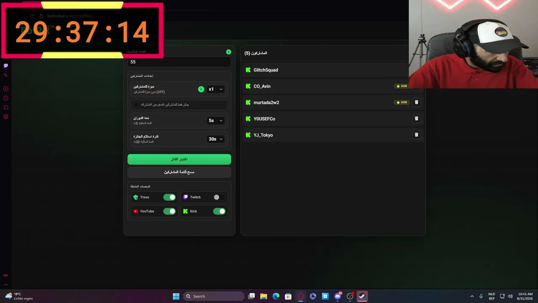Disable the Trovo platform toggle

[x=169, y=197]
